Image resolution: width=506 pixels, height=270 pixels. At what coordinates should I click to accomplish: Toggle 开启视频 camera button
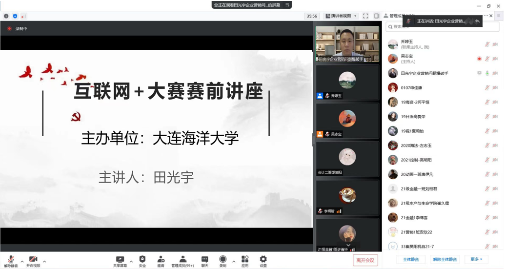coord(33,261)
